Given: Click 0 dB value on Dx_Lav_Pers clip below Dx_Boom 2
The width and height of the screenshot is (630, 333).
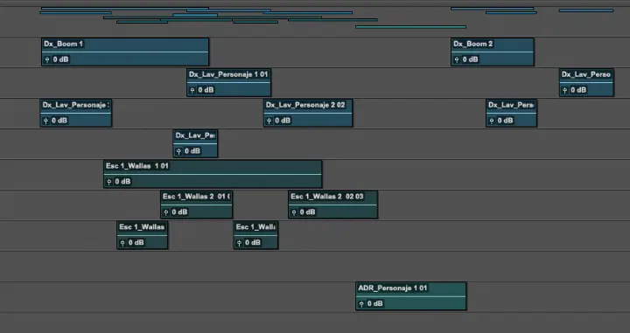Looking at the screenshot, I should pyautogui.click(x=505, y=121).
